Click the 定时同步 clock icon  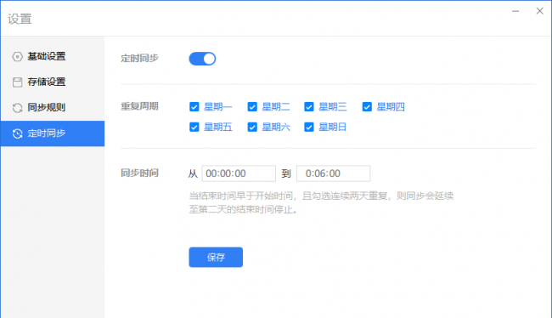coord(17,133)
